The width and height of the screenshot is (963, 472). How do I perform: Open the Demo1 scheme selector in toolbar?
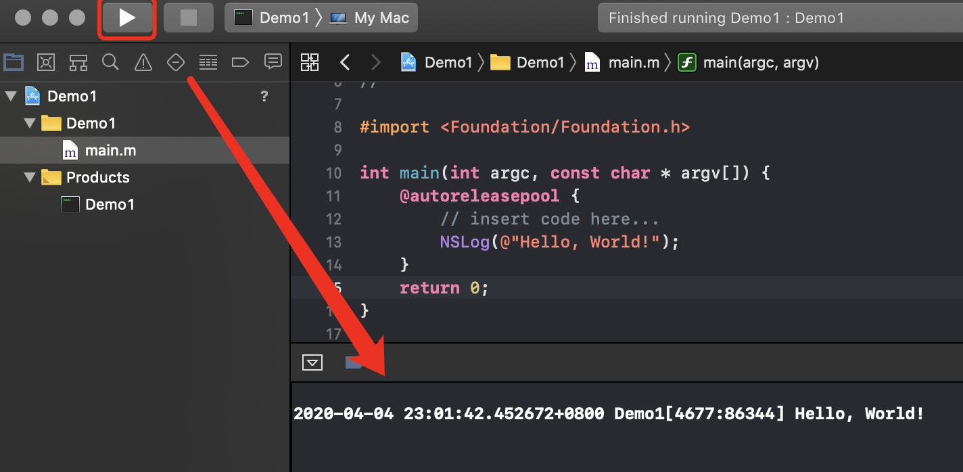(x=272, y=18)
